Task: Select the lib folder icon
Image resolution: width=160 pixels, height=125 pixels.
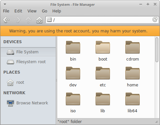Action: tap(103, 99)
